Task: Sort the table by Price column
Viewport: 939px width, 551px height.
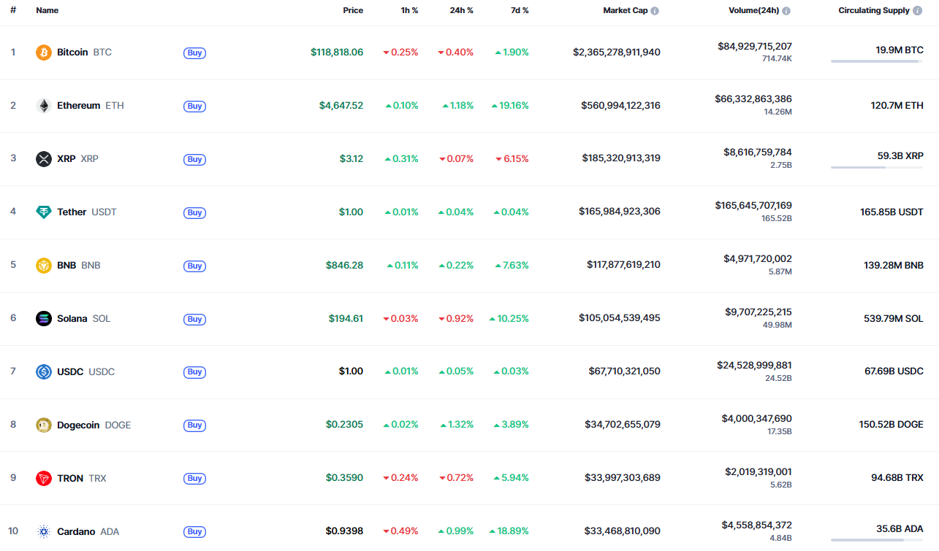Action: [x=353, y=11]
